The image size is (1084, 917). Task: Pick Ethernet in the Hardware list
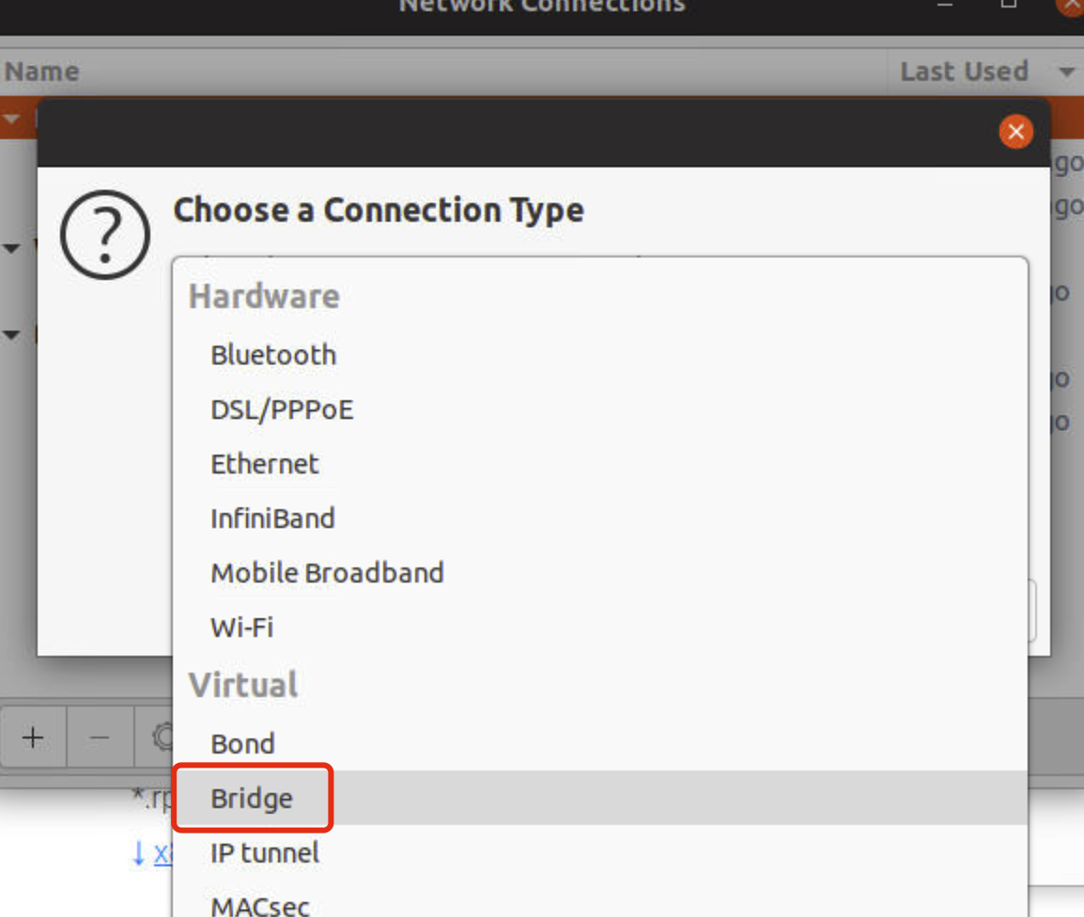pyautogui.click(x=265, y=464)
